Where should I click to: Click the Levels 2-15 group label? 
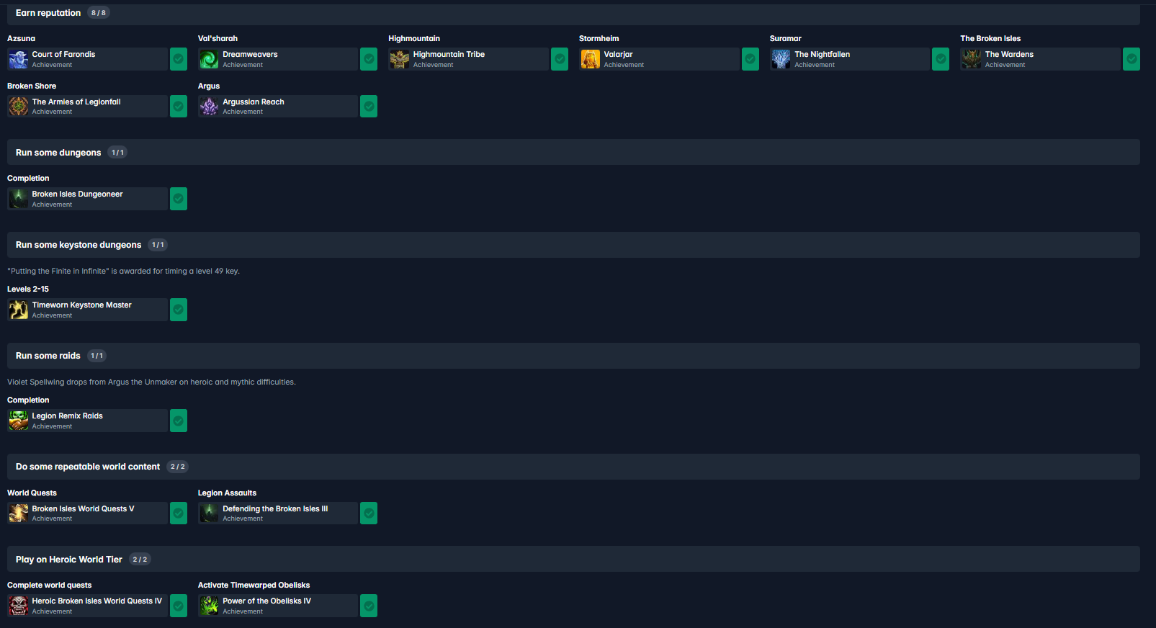pos(28,290)
